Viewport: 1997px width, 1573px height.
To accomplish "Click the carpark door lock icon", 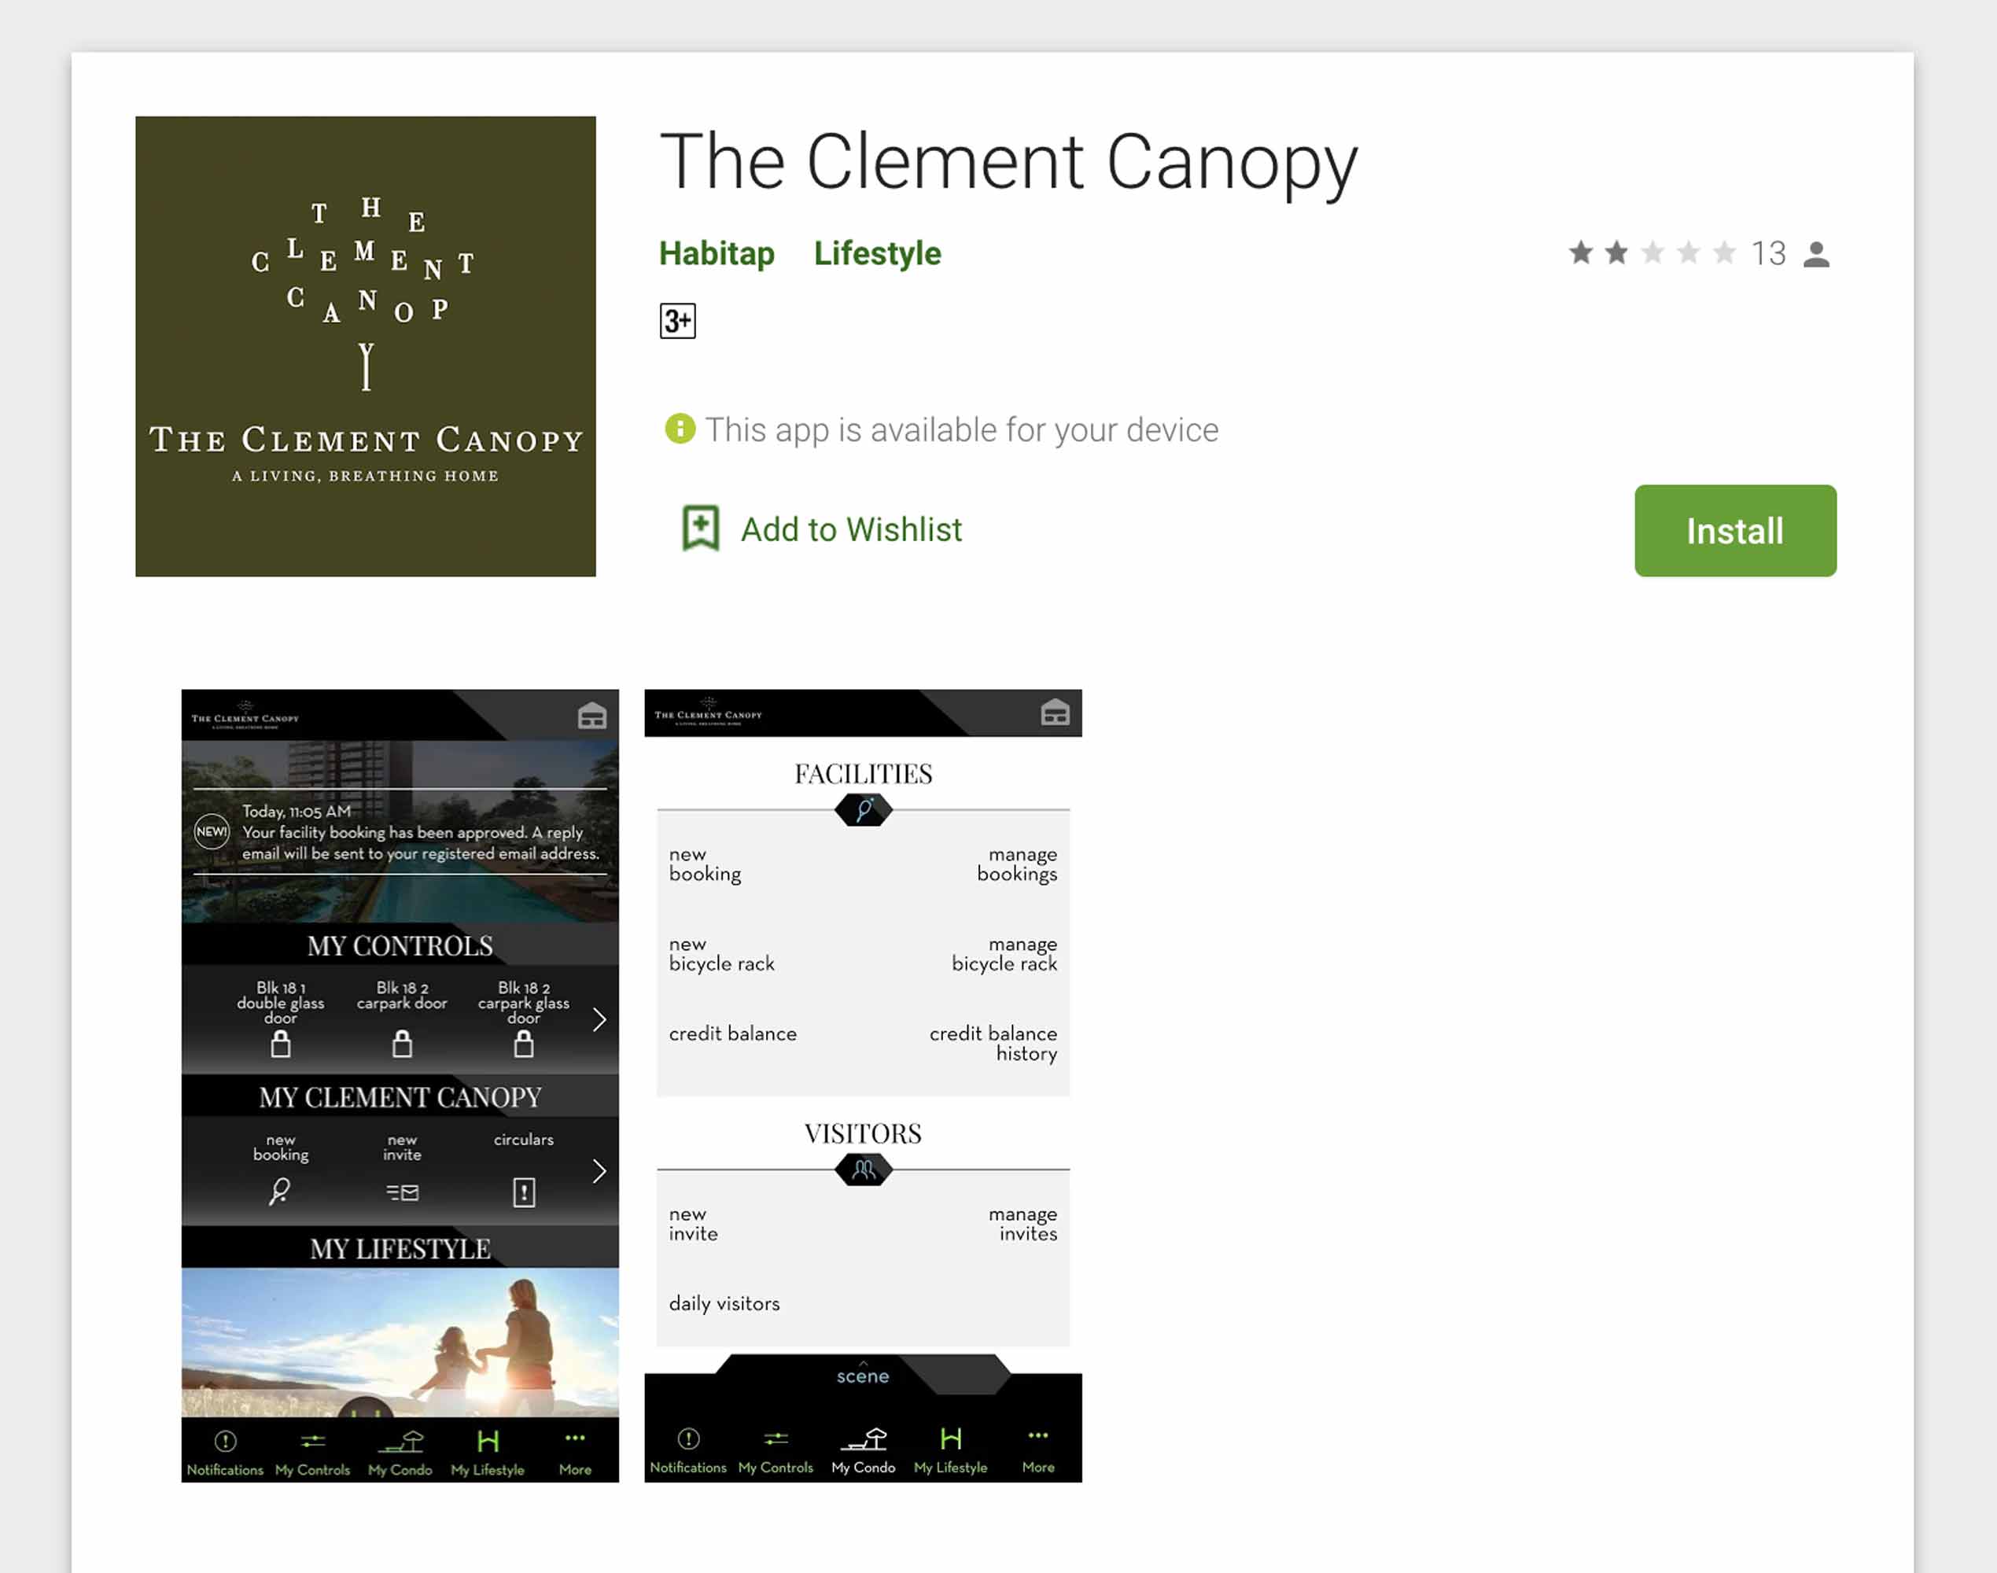I will coord(402,1044).
